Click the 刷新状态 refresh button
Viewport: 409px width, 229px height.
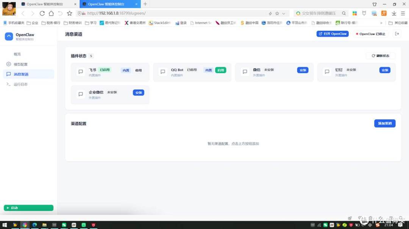click(381, 56)
